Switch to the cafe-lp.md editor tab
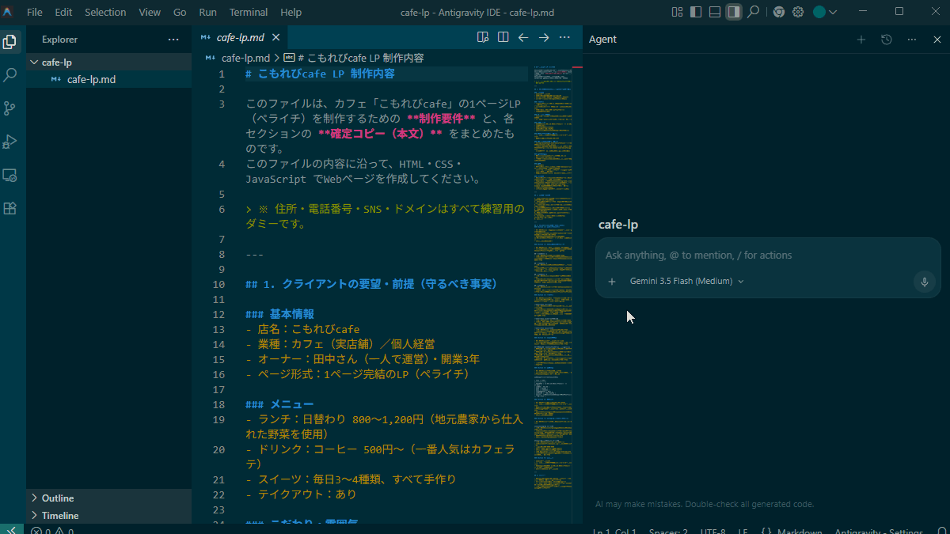 (239, 37)
